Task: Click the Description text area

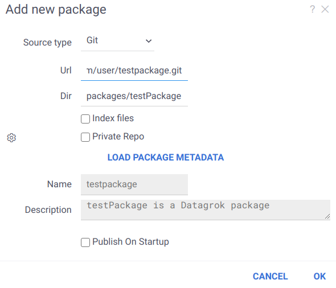Action: tap(206, 210)
